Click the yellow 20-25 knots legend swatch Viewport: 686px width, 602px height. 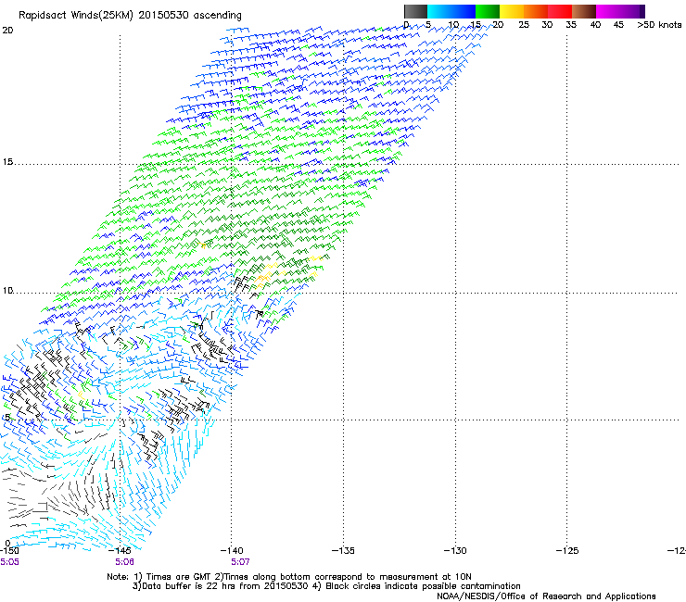pyautogui.click(x=512, y=11)
